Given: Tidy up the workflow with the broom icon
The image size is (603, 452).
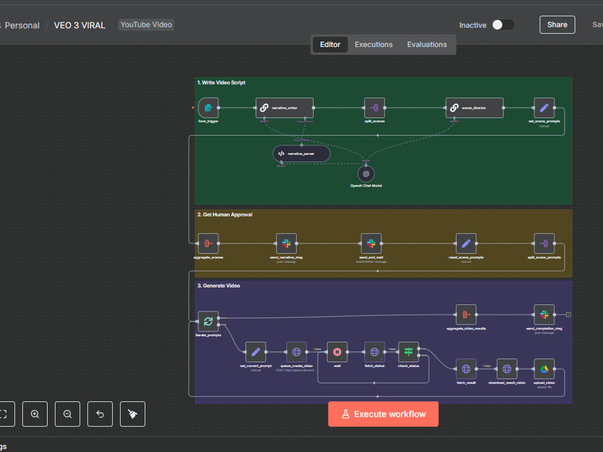Looking at the screenshot, I should coord(133,414).
